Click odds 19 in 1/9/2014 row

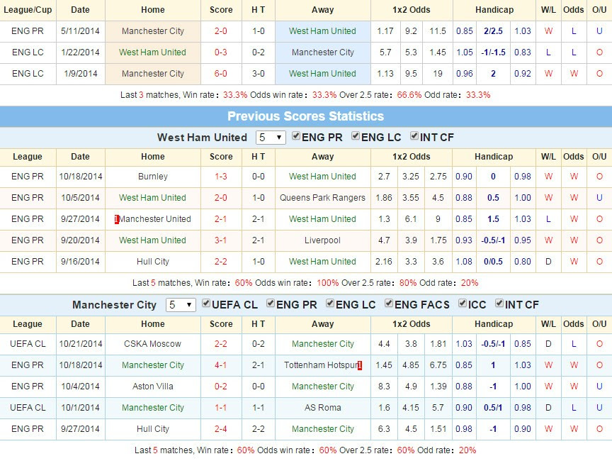[x=438, y=74]
